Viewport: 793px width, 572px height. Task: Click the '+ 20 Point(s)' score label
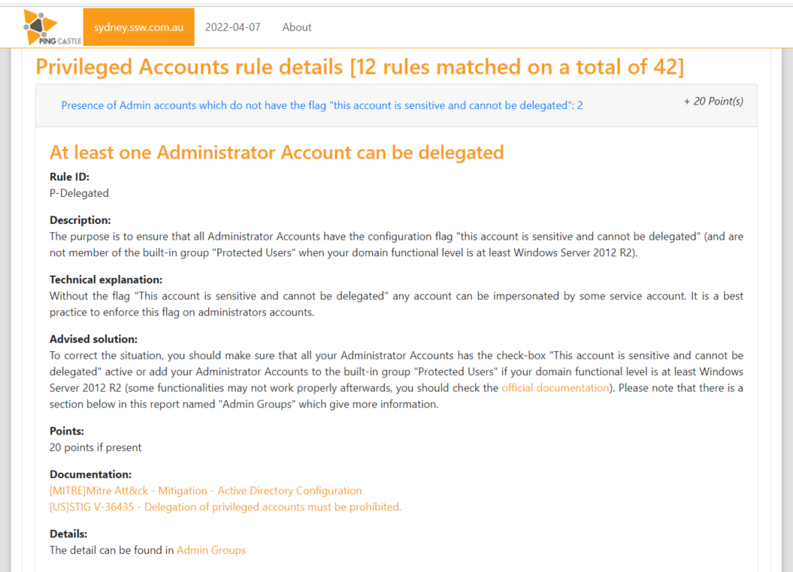click(x=713, y=101)
